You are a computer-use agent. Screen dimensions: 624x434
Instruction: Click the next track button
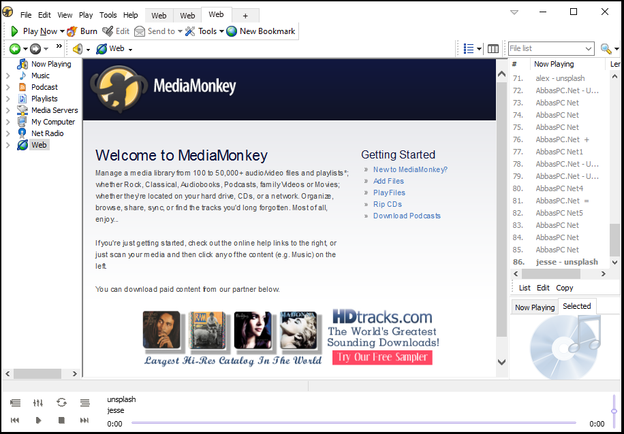coord(84,420)
